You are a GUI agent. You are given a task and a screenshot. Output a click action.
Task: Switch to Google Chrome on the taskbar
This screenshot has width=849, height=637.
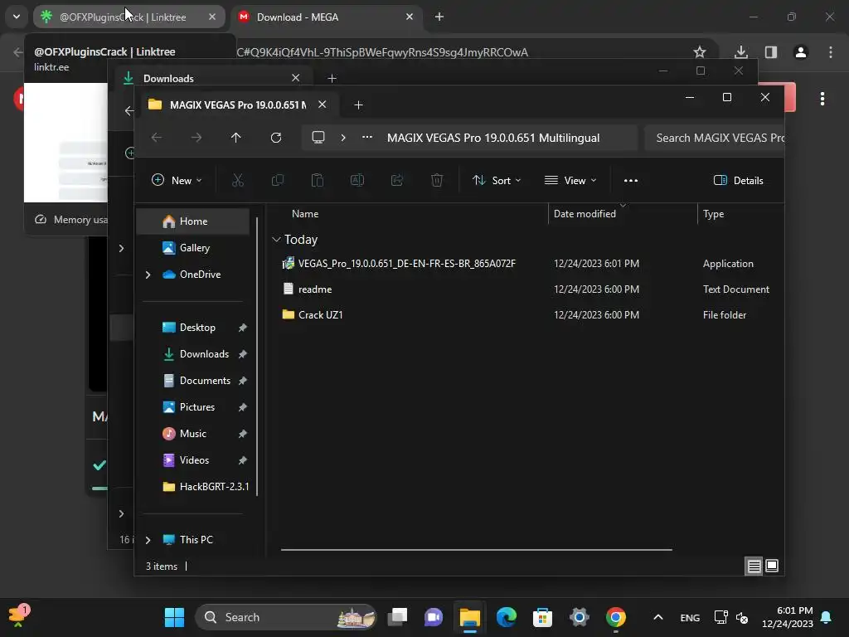616,617
